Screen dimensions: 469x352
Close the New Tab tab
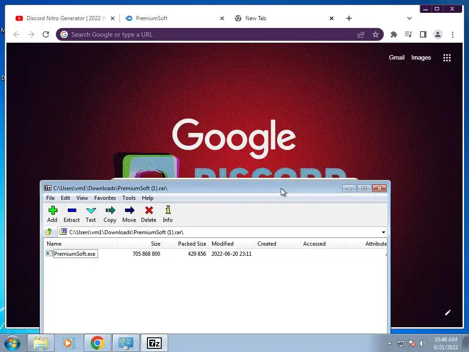coord(332,18)
